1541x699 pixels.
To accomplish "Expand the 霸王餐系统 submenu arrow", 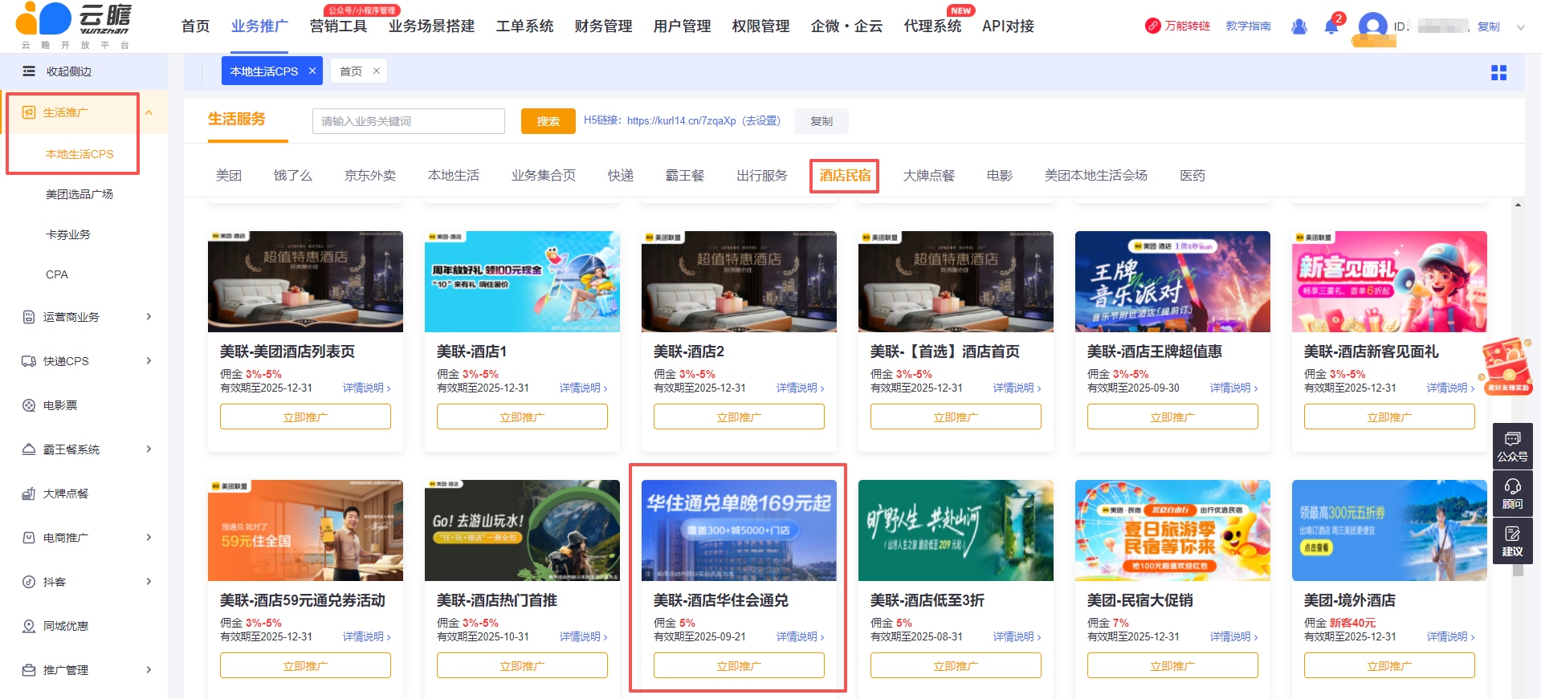I will 149,449.
